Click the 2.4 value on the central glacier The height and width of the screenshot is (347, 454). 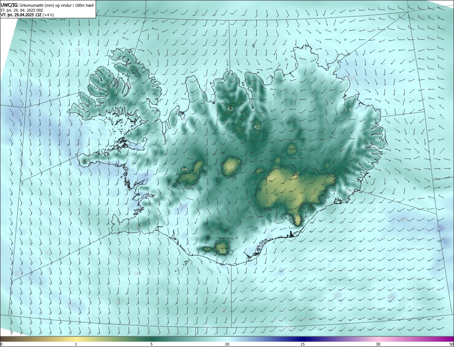[230, 167]
